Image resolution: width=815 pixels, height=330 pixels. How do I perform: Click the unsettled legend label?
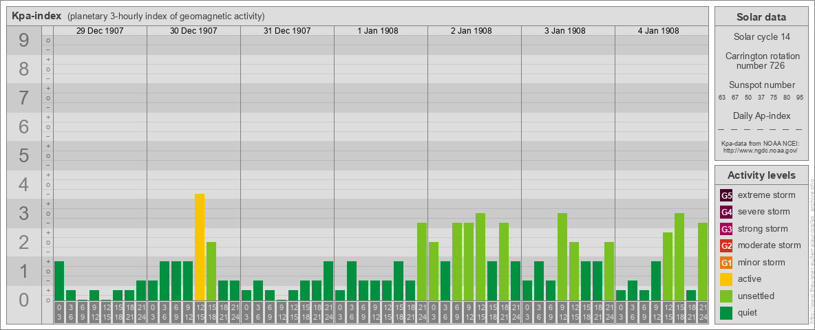tap(756, 296)
